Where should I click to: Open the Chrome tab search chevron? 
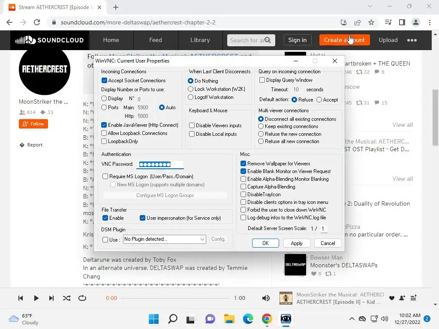coord(370,6)
